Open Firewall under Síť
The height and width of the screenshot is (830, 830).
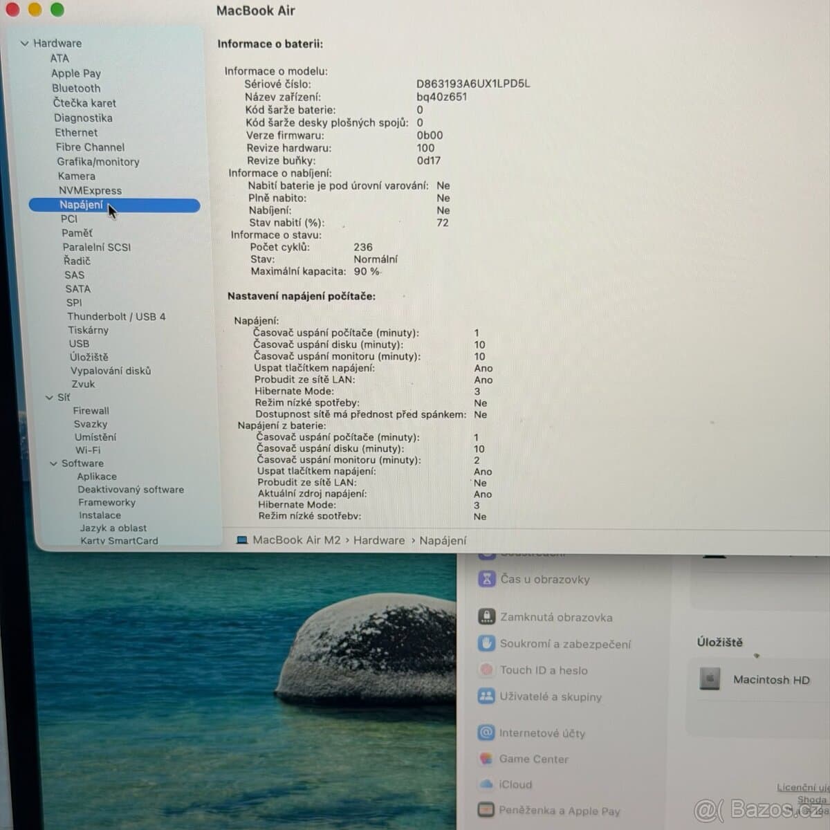91,411
